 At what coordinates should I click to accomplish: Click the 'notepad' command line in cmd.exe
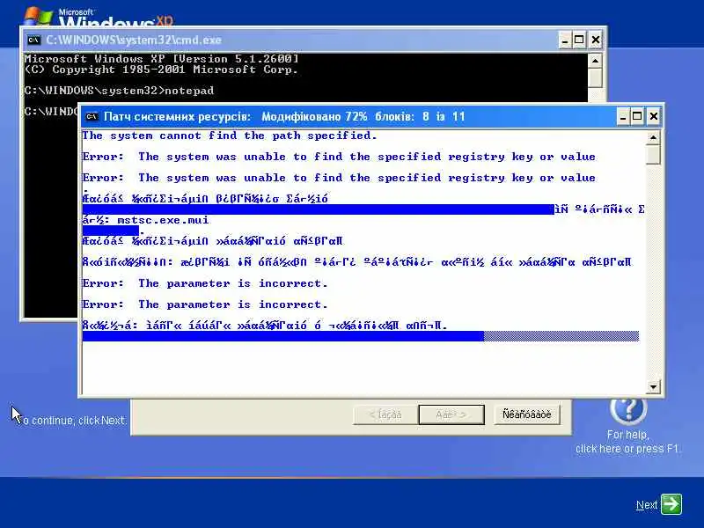tap(119, 91)
